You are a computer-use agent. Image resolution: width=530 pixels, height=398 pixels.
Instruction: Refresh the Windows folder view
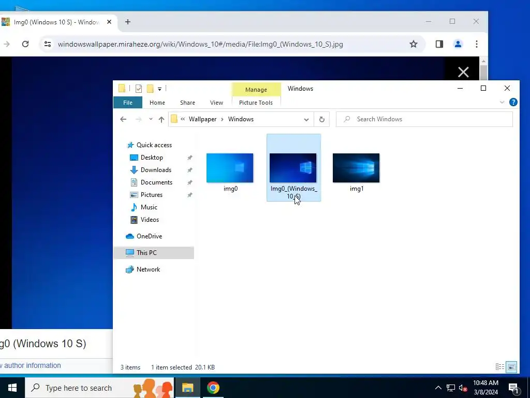(322, 119)
